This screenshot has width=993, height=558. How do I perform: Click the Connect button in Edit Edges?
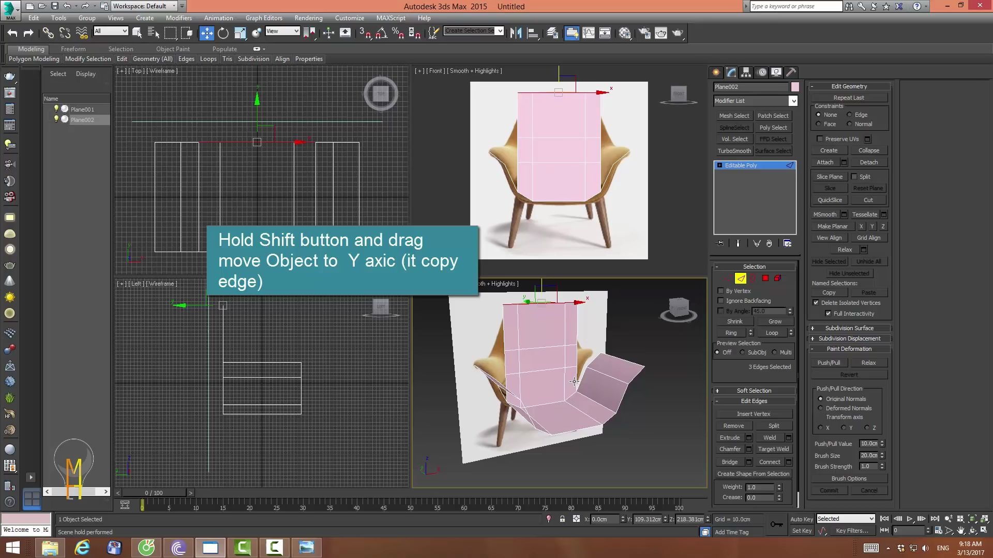pyautogui.click(x=769, y=461)
